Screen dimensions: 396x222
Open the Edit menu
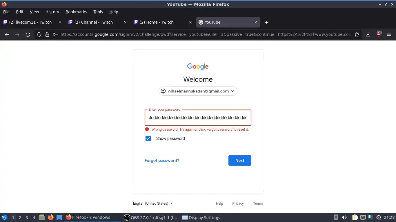[20, 12]
